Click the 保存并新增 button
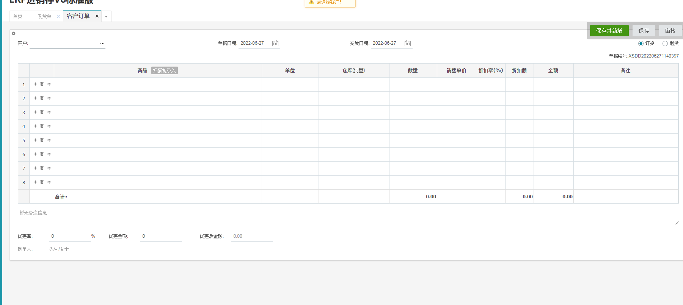 (609, 31)
